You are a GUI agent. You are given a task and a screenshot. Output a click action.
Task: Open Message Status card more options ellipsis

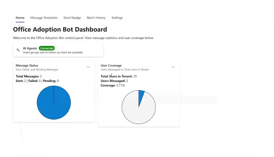(88, 67)
